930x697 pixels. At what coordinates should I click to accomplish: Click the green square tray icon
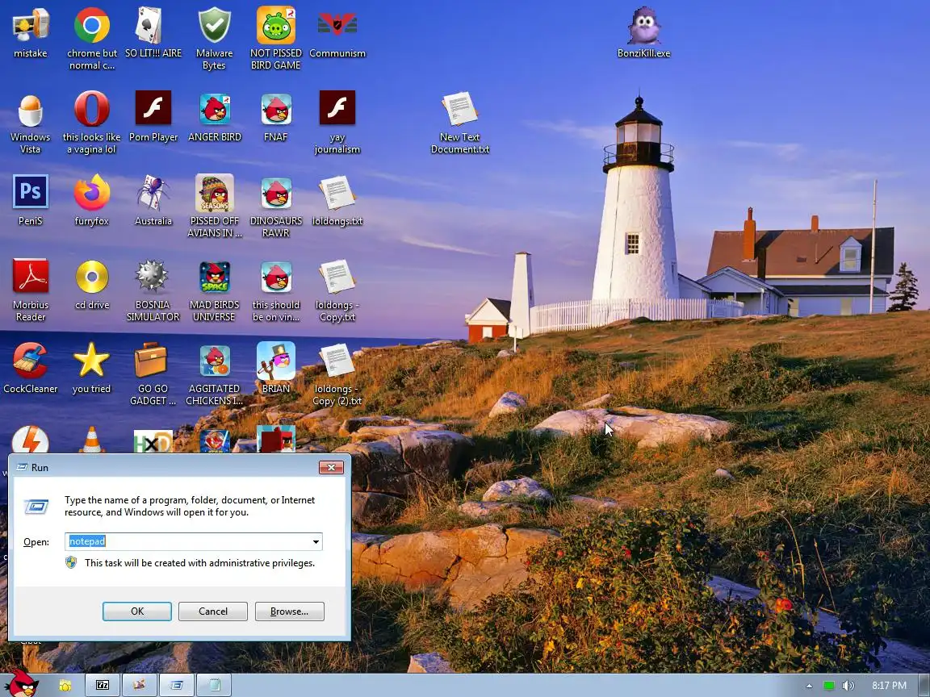829,686
